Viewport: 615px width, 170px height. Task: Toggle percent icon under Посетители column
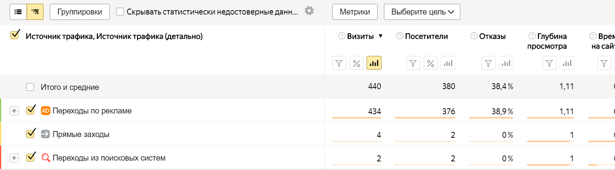431,63
